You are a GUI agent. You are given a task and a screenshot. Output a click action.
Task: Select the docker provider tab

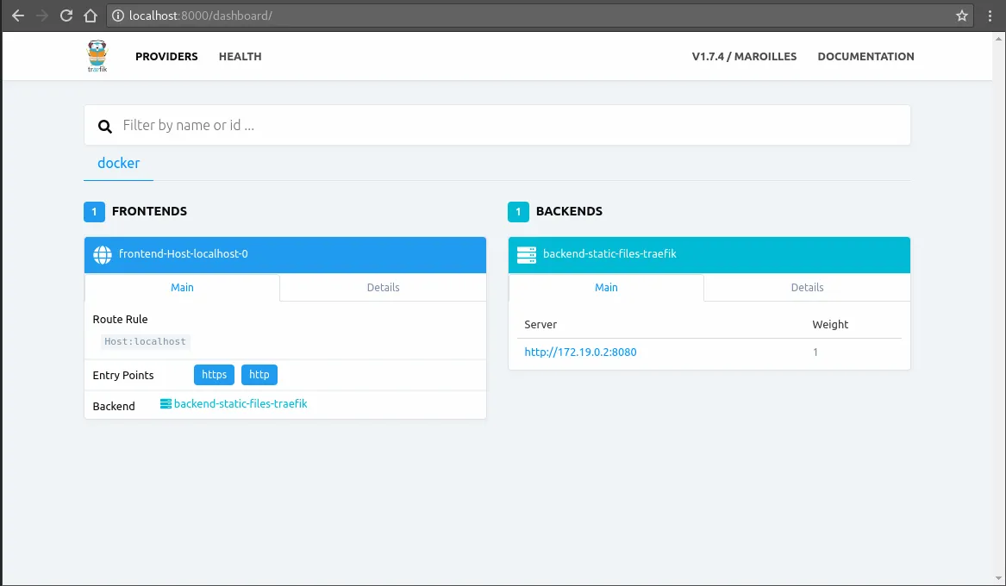pos(118,163)
